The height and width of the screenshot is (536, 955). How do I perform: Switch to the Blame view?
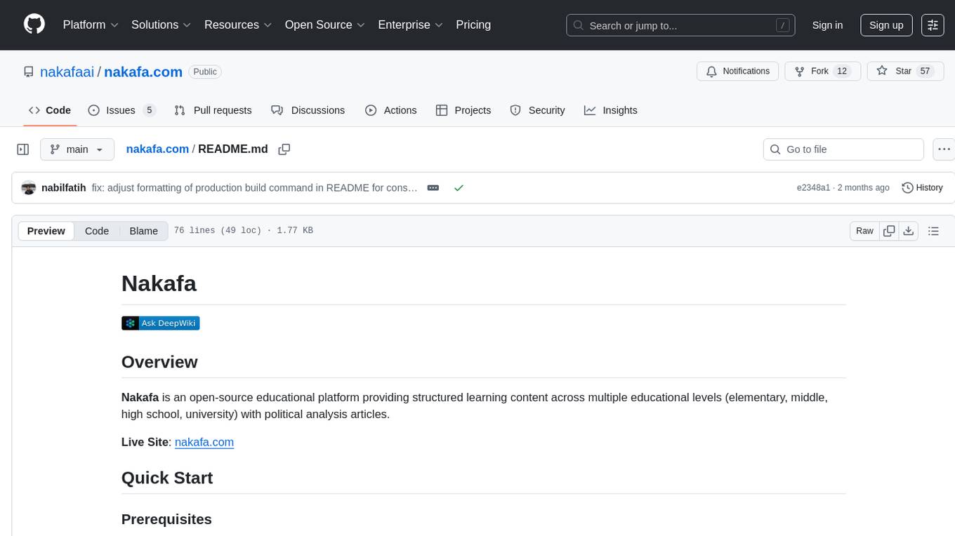click(x=144, y=231)
